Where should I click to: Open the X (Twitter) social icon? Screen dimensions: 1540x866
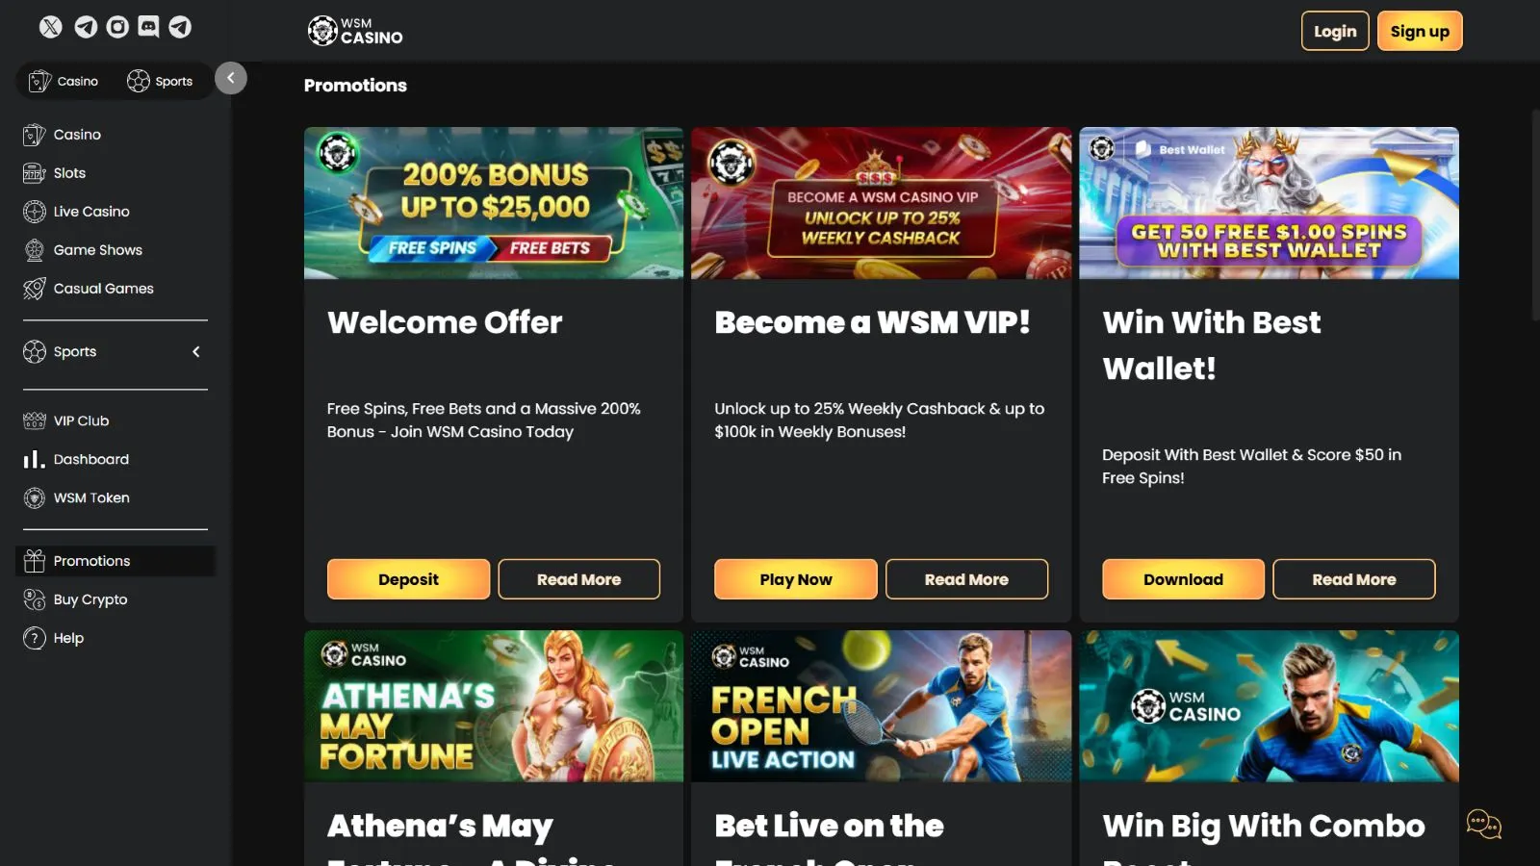coord(51,27)
